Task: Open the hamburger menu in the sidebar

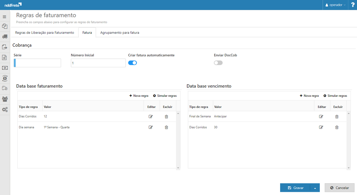Action: [x=5, y=17]
